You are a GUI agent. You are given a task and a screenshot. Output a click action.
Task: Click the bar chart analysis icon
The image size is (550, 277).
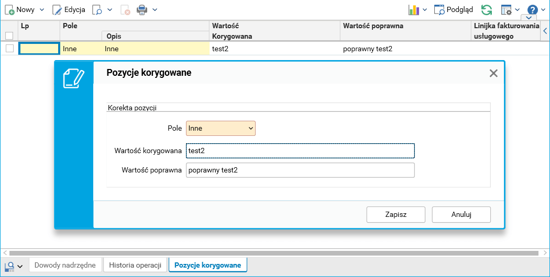click(x=414, y=10)
